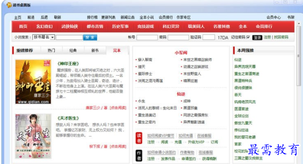303x164 pixels.
Task: Select 首页 in the red navigation bar
Action: [x=23, y=26]
